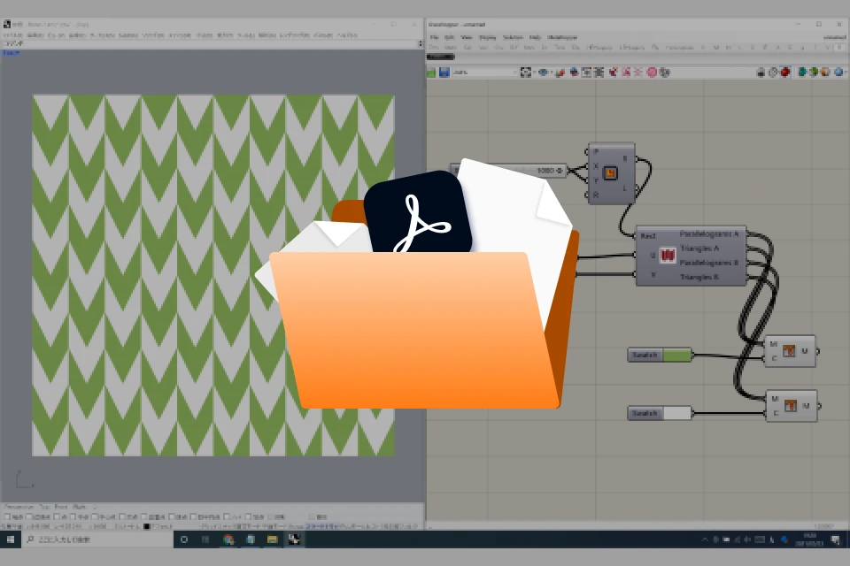Toggle 接点 osnap checkbox
This screenshot has width=850, height=566.
[x=171, y=517]
